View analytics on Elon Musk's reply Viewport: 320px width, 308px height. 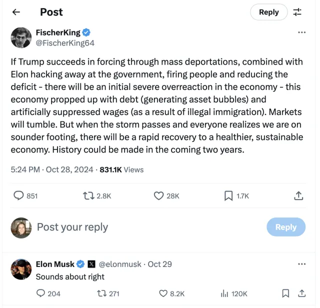point(224,293)
